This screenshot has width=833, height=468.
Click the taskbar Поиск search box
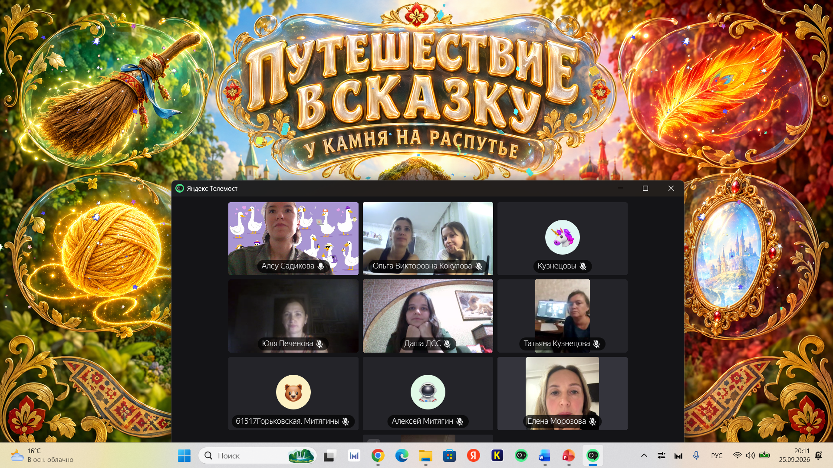point(258,455)
